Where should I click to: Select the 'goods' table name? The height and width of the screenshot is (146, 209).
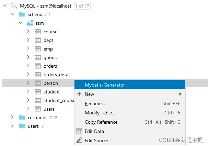(50, 58)
